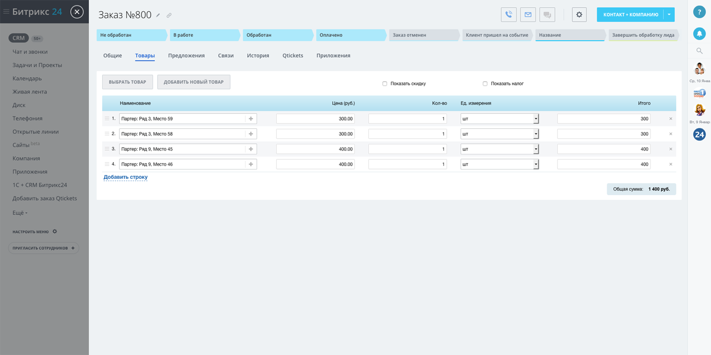Click the price field of row 2

pos(316,134)
